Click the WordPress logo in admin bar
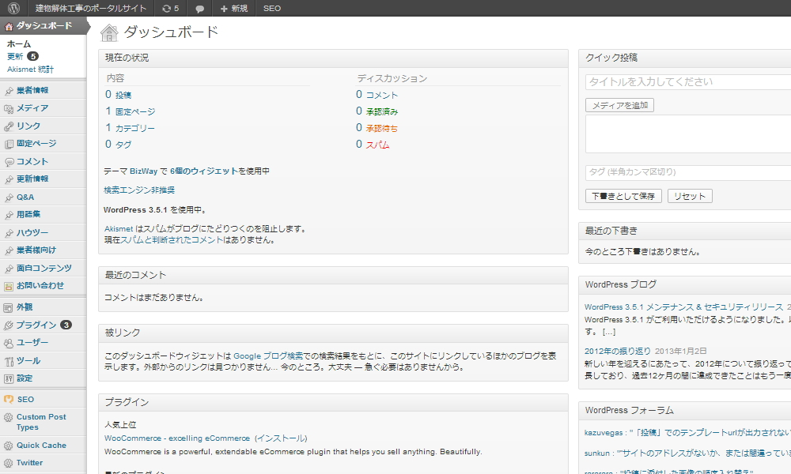 13,8
